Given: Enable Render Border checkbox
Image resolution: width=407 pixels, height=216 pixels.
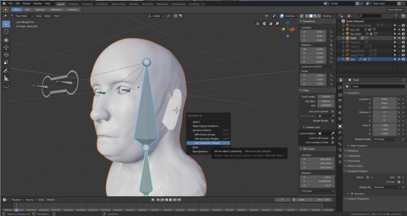Looking at the screenshot, I should [x=333, y=121].
